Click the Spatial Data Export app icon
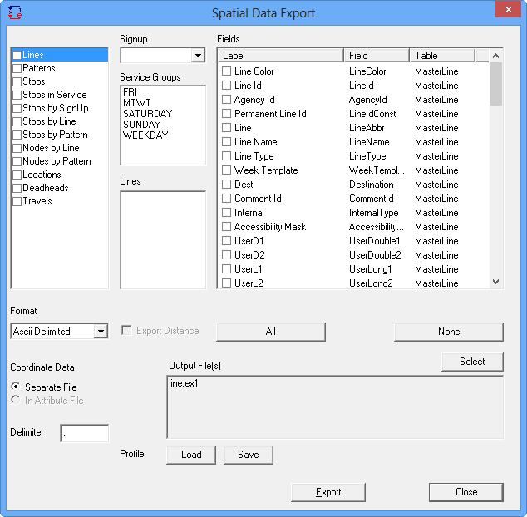 pyautogui.click(x=15, y=12)
